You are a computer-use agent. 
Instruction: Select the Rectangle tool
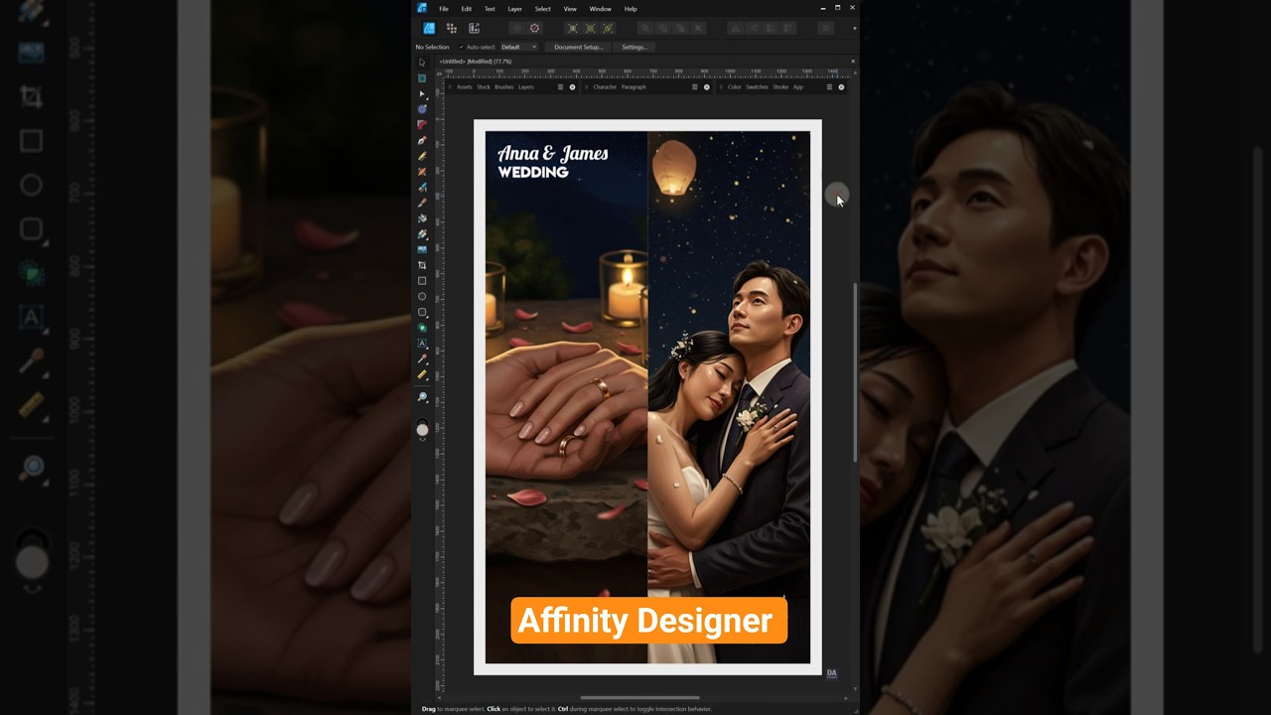(x=422, y=281)
